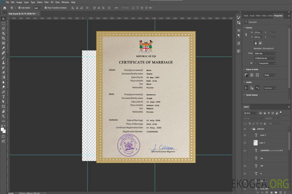Click the create new layer icon
Viewport: 292px width, 194px height.
coord(280,192)
